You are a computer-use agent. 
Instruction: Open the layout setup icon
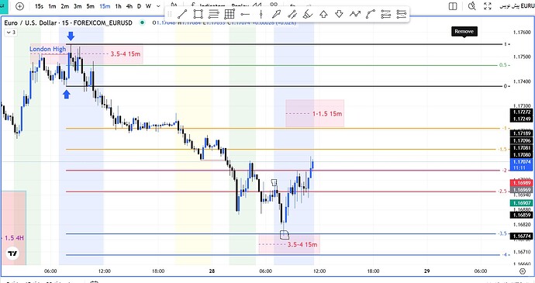453,6
